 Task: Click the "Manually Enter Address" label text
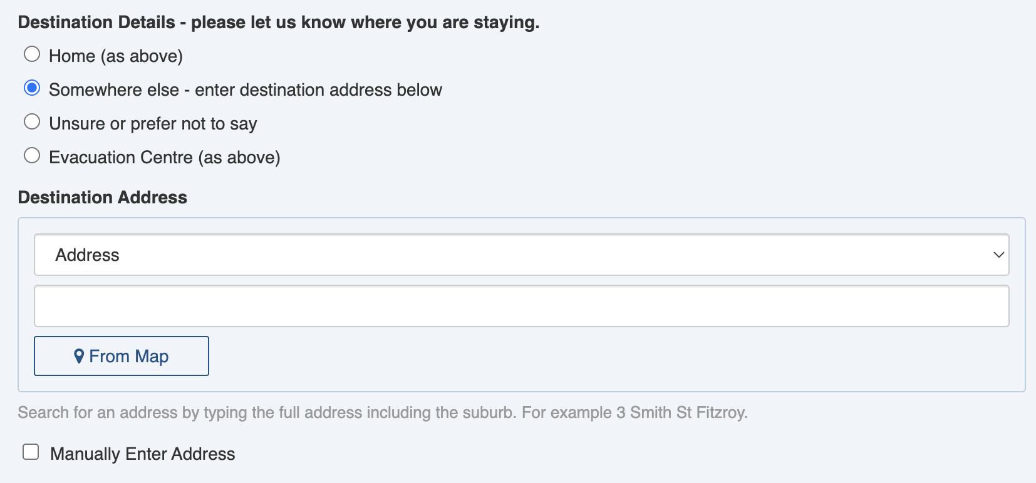coord(143,454)
